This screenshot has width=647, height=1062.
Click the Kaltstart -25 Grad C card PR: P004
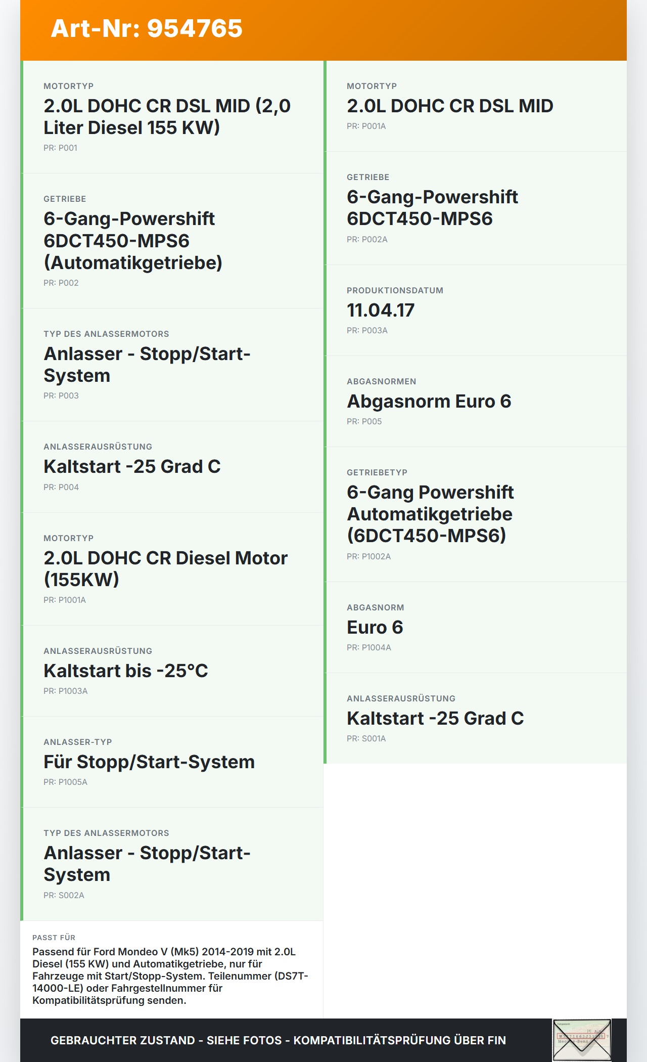[172, 467]
